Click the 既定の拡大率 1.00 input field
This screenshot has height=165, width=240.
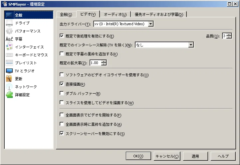pyautogui.click(x=96, y=63)
